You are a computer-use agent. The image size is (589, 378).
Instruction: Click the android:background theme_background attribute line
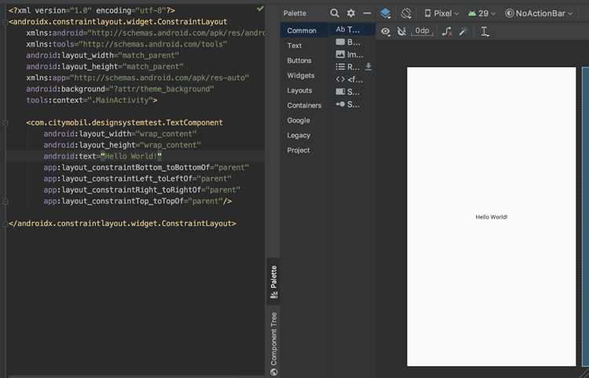tap(120, 89)
